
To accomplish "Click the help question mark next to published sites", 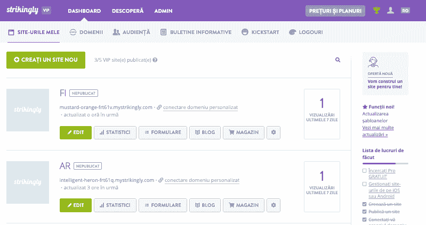I will (x=155, y=60).
